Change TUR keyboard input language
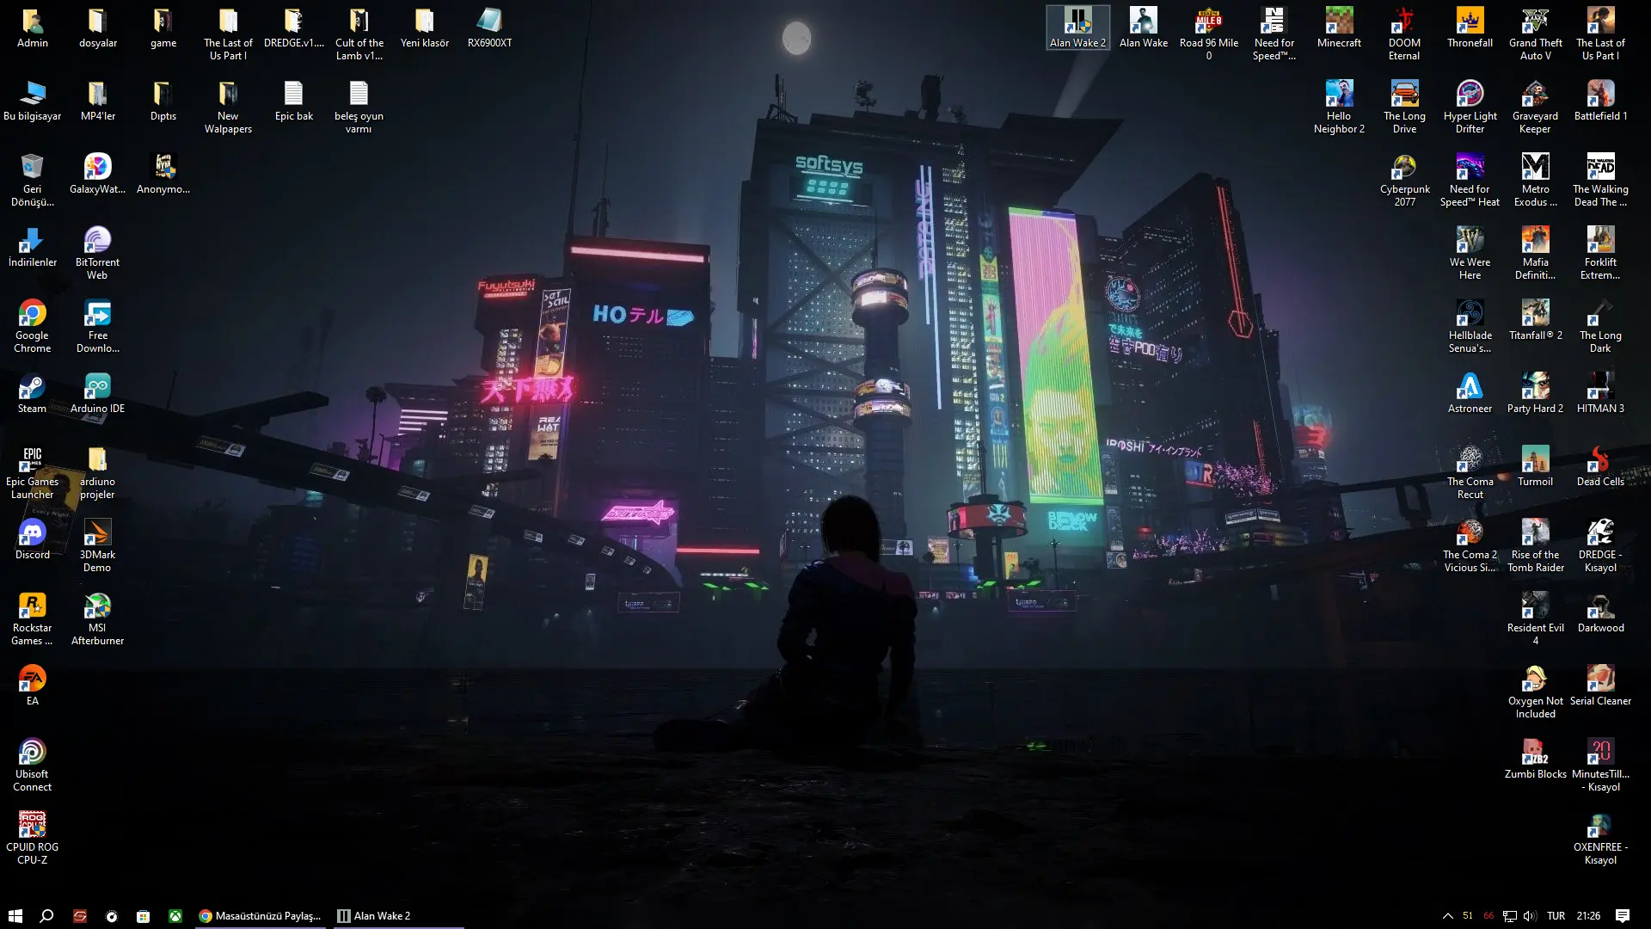The image size is (1651, 929). tap(1556, 916)
